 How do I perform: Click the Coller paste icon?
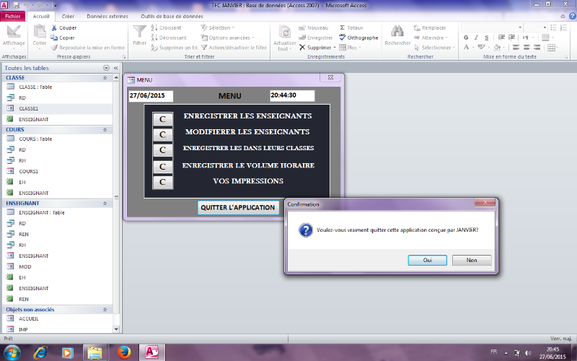point(40,32)
